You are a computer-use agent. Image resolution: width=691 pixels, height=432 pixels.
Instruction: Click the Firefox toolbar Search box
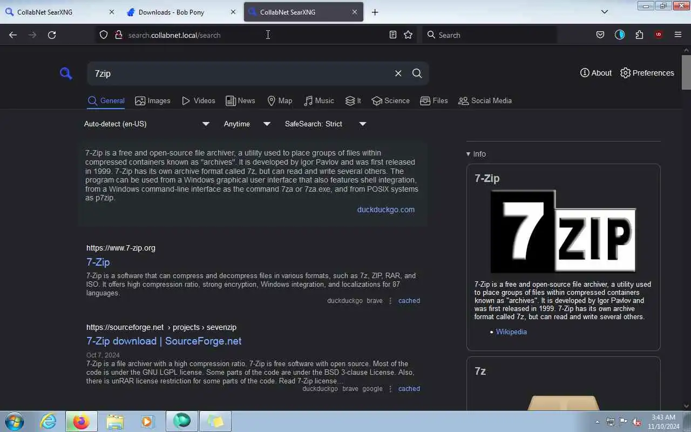point(489,35)
